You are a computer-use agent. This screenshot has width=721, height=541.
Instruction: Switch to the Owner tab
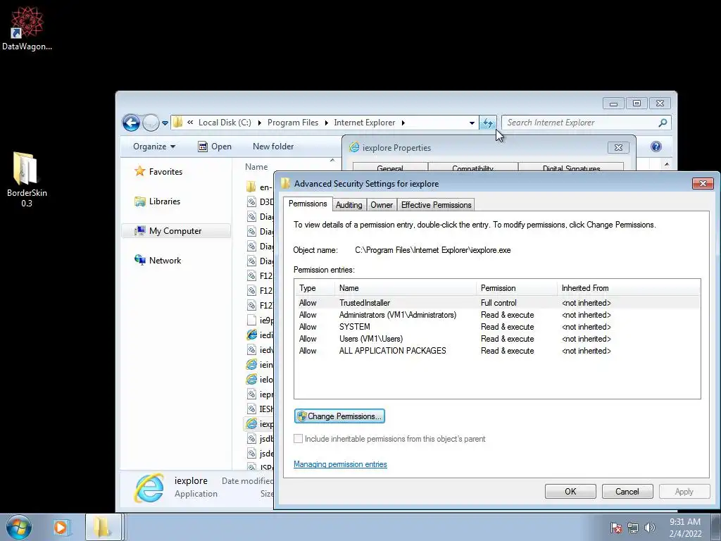pos(382,205)
